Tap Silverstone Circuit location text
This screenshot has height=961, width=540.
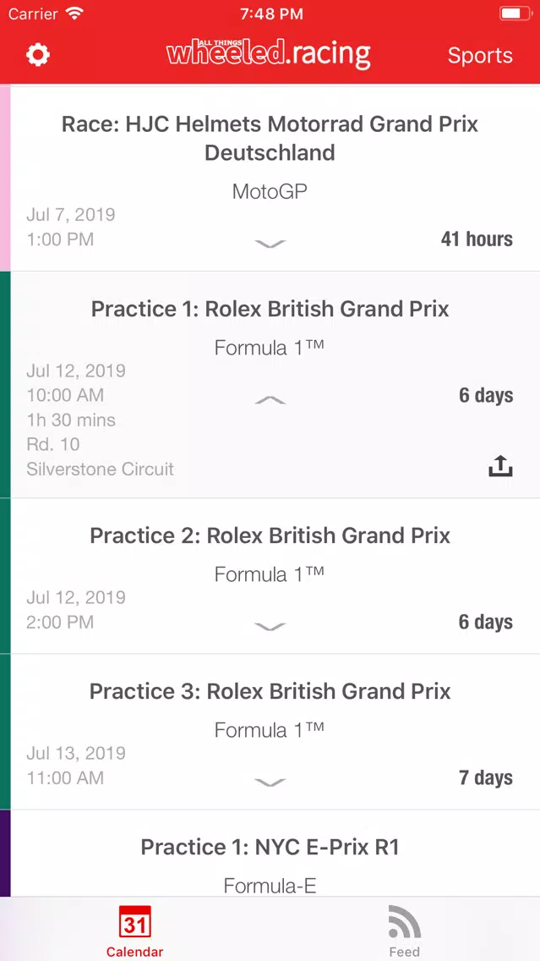pos(101,469)
